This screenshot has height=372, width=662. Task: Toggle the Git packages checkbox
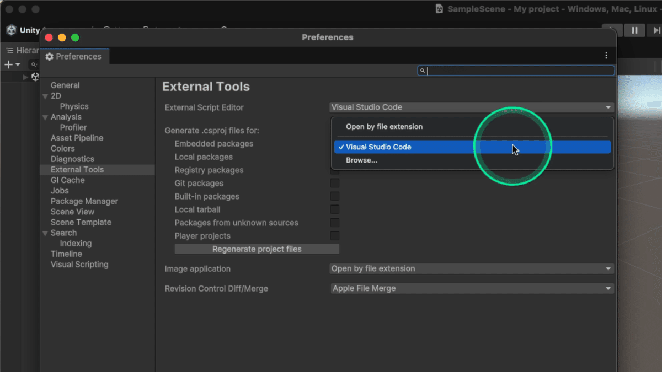tap(335, 183)
